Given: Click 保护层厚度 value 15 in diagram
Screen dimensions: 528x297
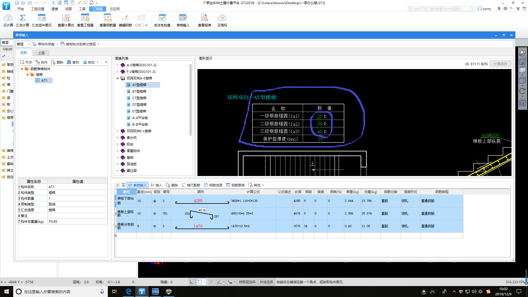Looking at the screenshot, I should point(320,139).
